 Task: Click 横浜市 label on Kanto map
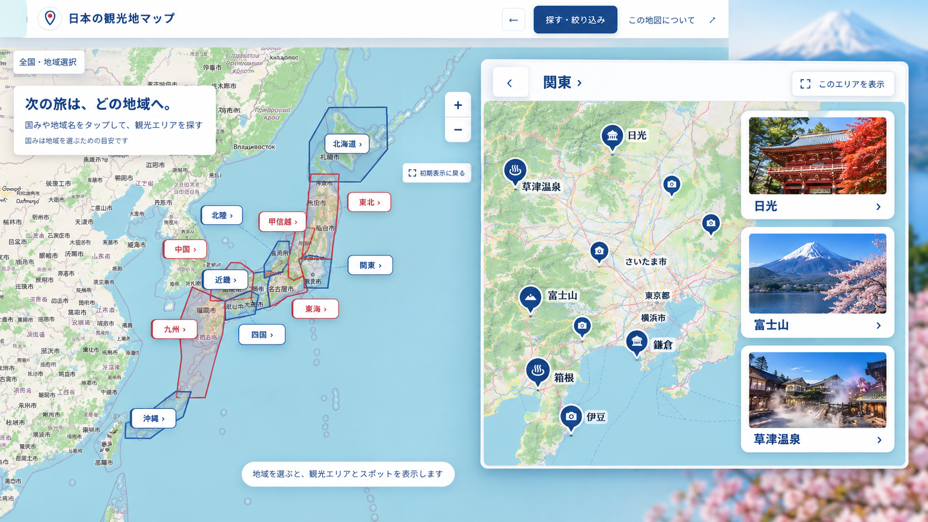point(653,318)
